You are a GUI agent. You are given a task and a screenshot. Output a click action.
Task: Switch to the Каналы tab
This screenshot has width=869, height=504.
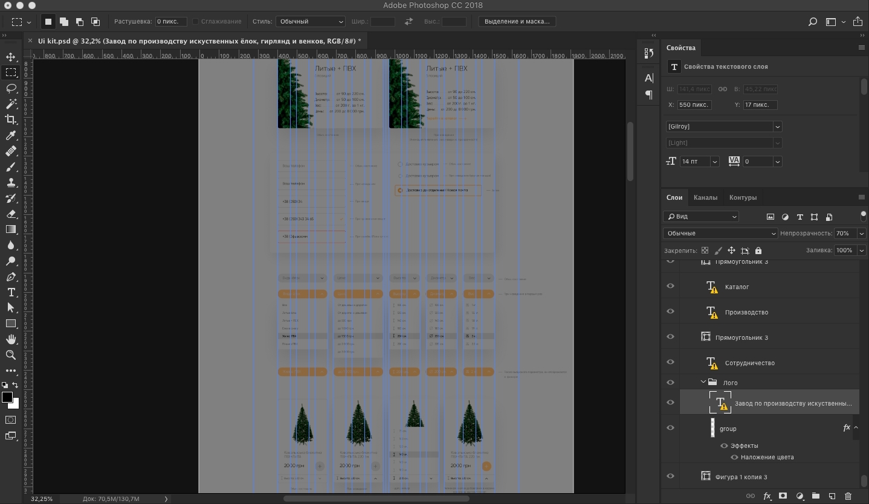(x=705, y=197)
